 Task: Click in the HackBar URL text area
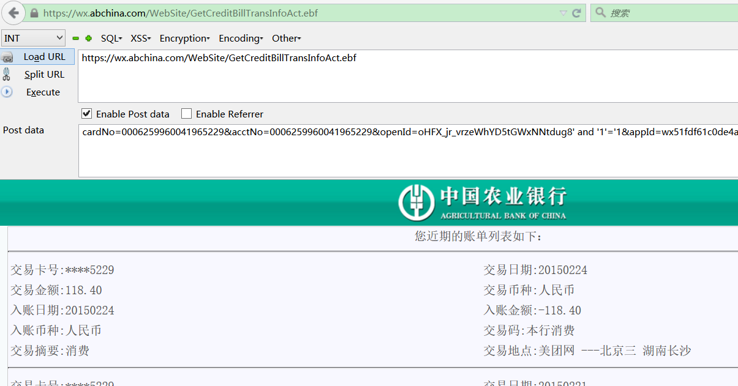(408, 76)
